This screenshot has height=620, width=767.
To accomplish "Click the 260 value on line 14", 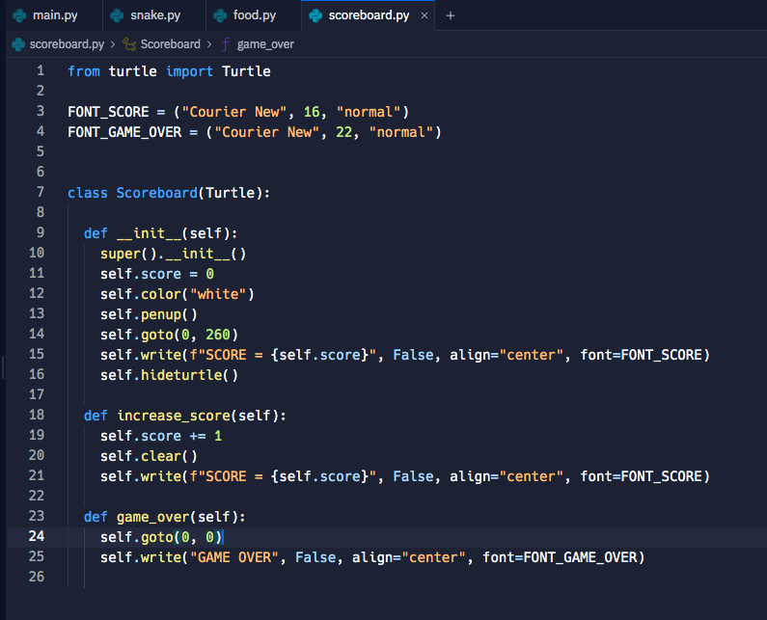I will (218, 335).
